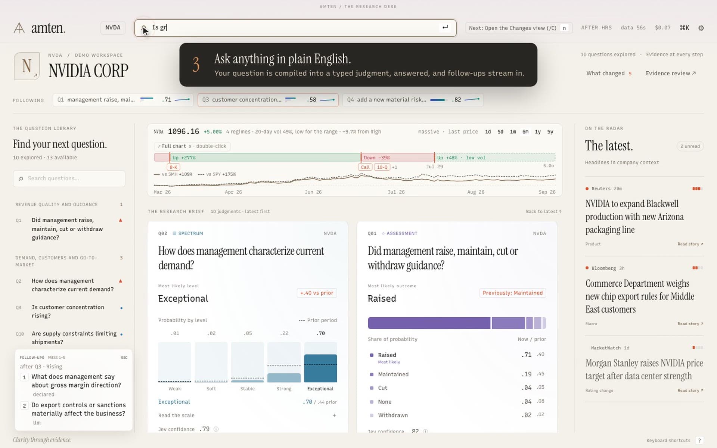Click the 10-Q filing marker on the chart
This screenshot has width=717, height=448.
pos(382,167)
